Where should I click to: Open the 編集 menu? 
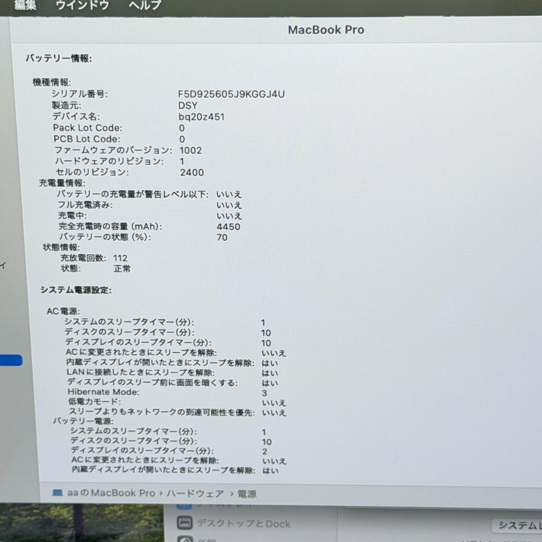25,6
